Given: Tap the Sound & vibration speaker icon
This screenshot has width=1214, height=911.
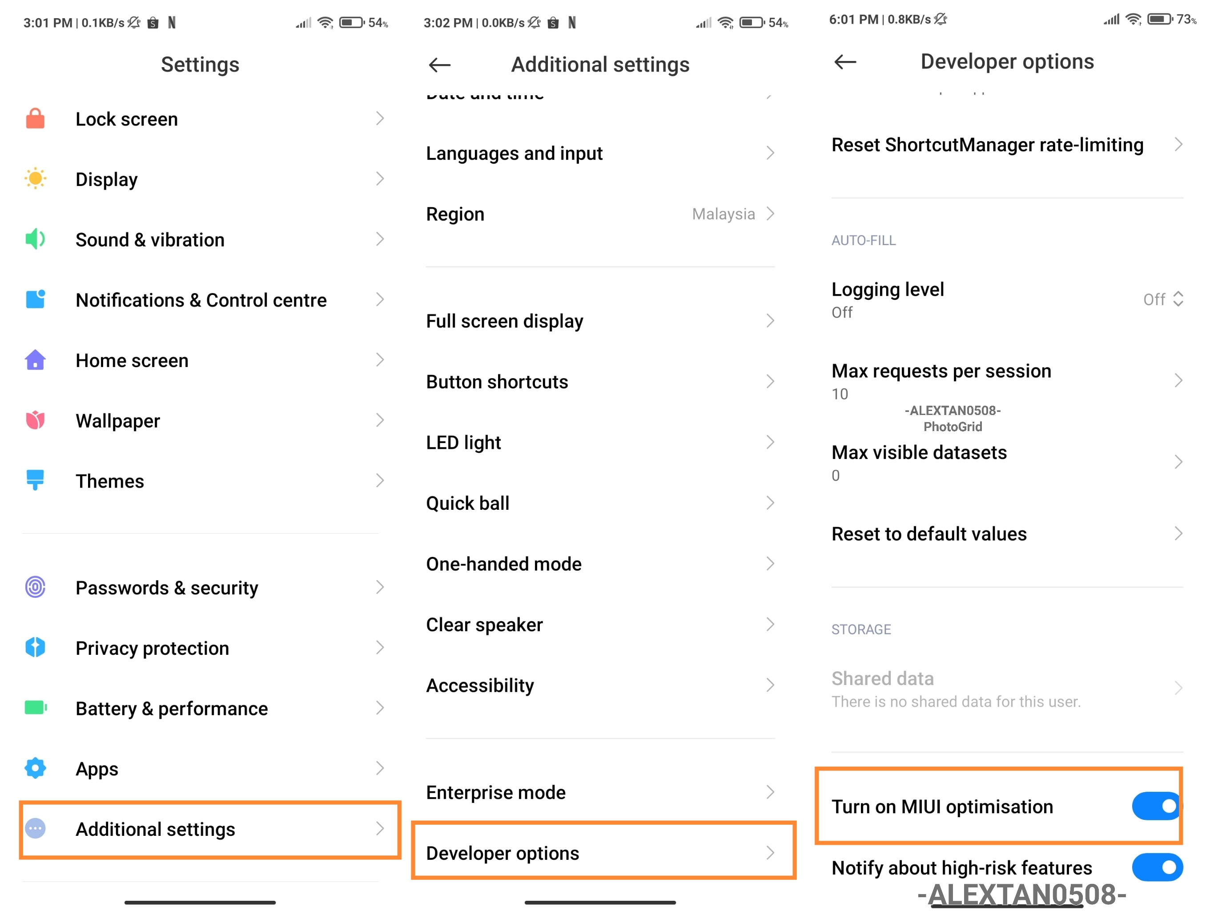Looking at the screenshot, I should tap(35, 239).
